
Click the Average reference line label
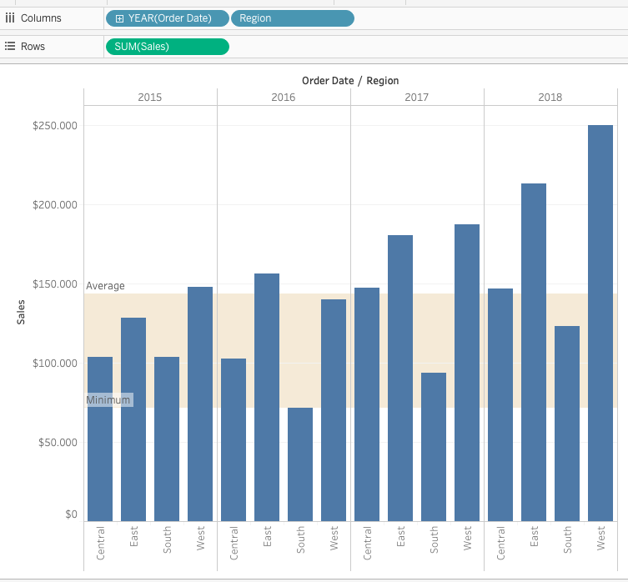tap(105, 286)
